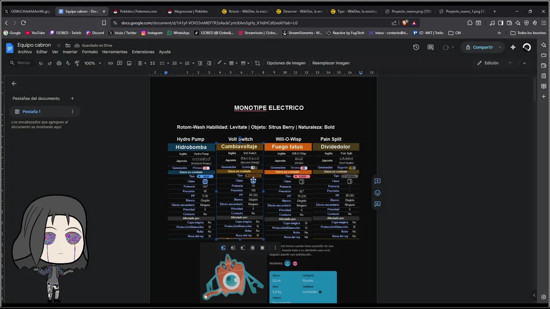Add a new document tab plus icon

pos(72,98)
